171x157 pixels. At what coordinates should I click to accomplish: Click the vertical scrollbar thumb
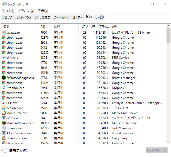[x=169, y=35]
